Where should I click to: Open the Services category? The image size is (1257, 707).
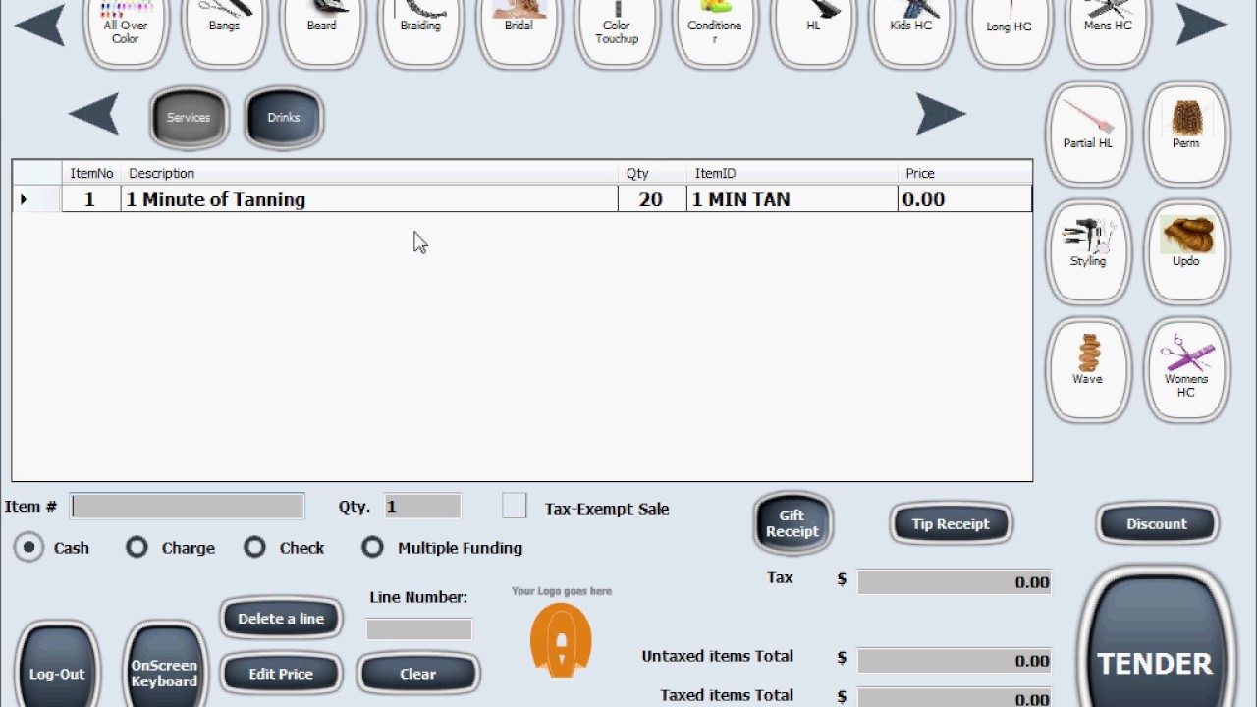point(189,118)
